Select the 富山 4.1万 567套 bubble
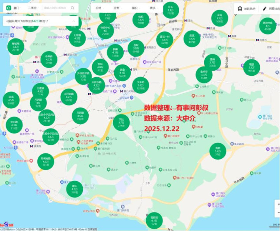Image resolution: width=280 pixels, height=231 pixels. click(122, 73)
